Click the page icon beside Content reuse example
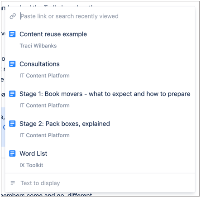 12,34
